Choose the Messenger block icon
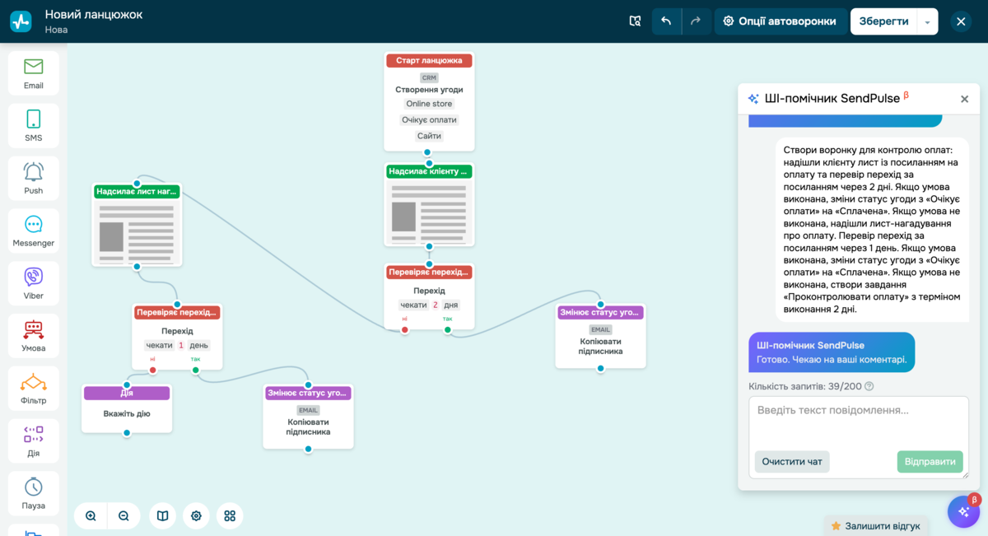 coord(34,231)
